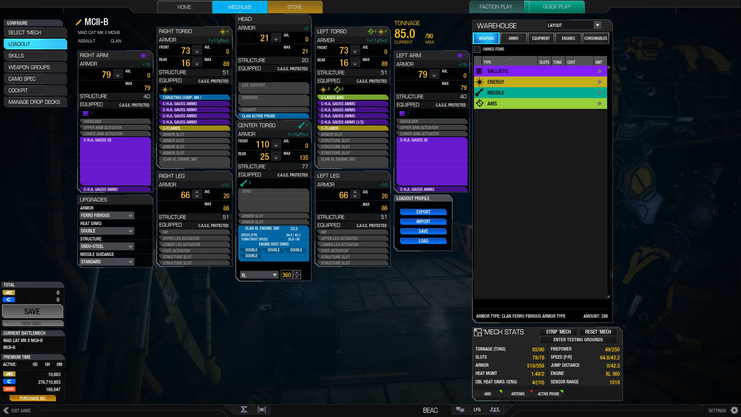Open the Ammo warehouse tab

pyautogui.click(x=513, y=38)
